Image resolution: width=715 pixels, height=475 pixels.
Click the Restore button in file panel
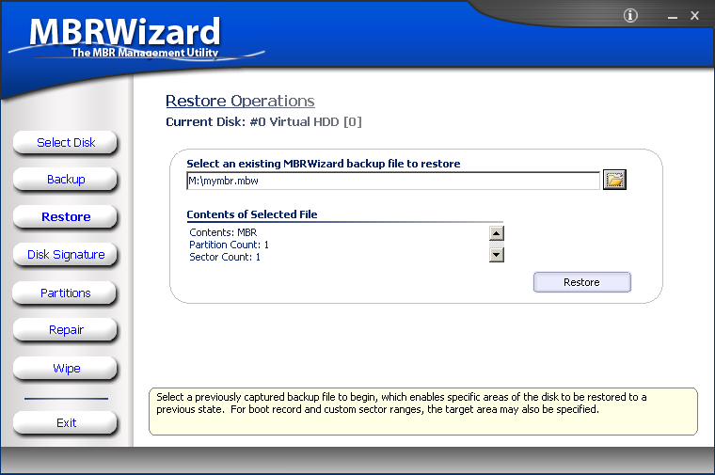tap(581, 282)
